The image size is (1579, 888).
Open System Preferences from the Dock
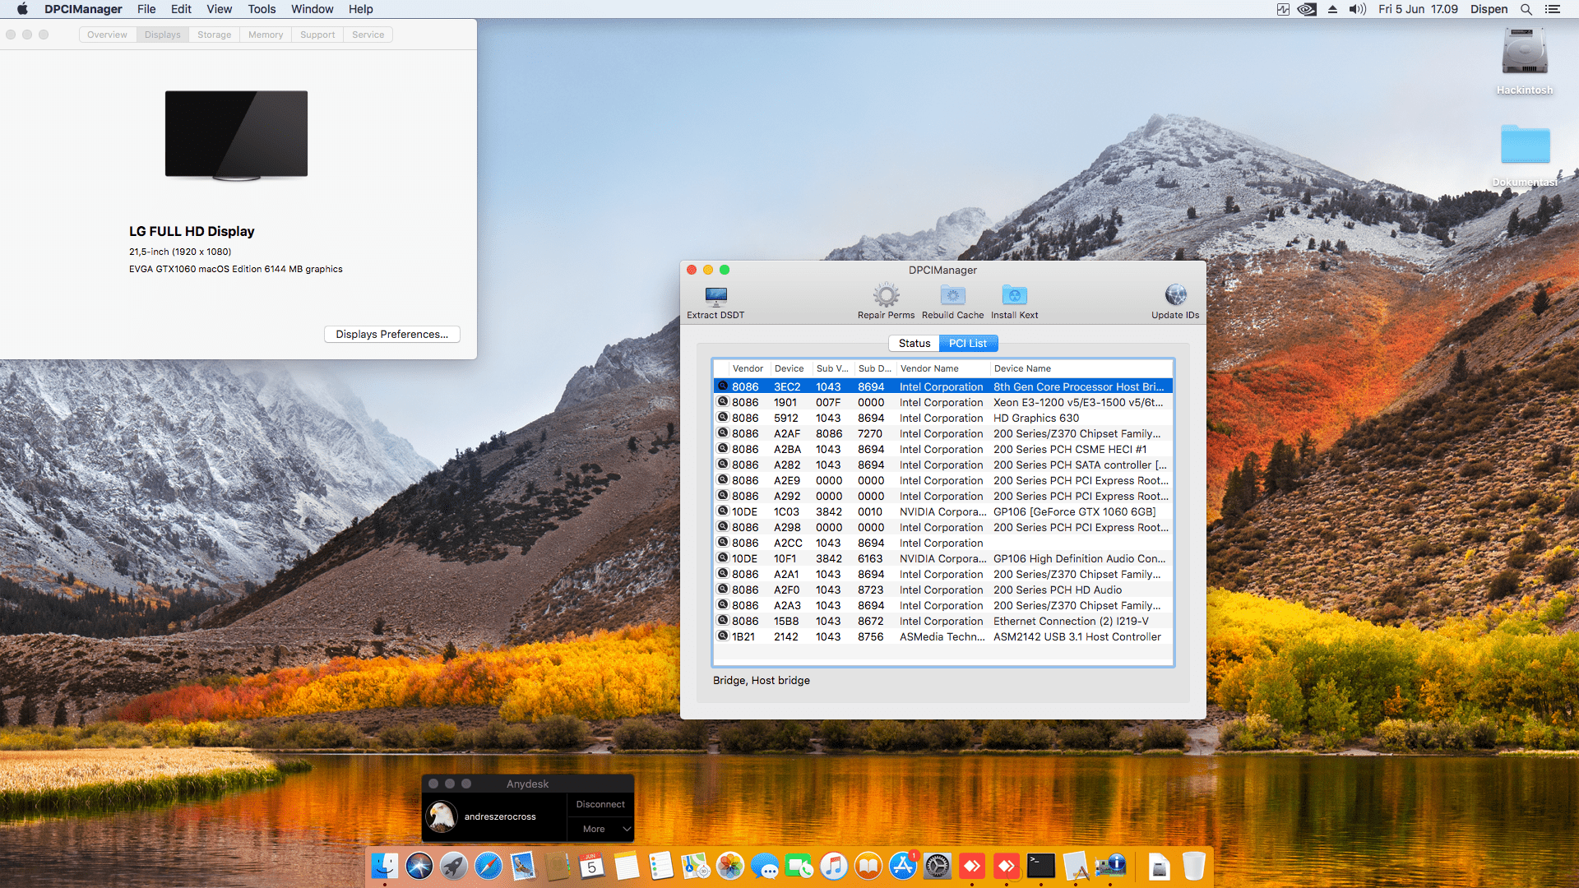coord(938,866)
